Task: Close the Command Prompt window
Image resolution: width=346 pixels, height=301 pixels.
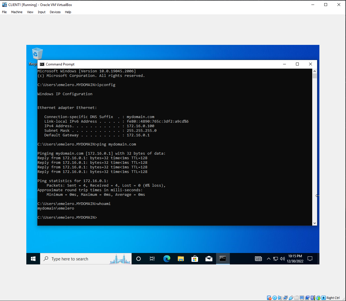Action: 311,64
